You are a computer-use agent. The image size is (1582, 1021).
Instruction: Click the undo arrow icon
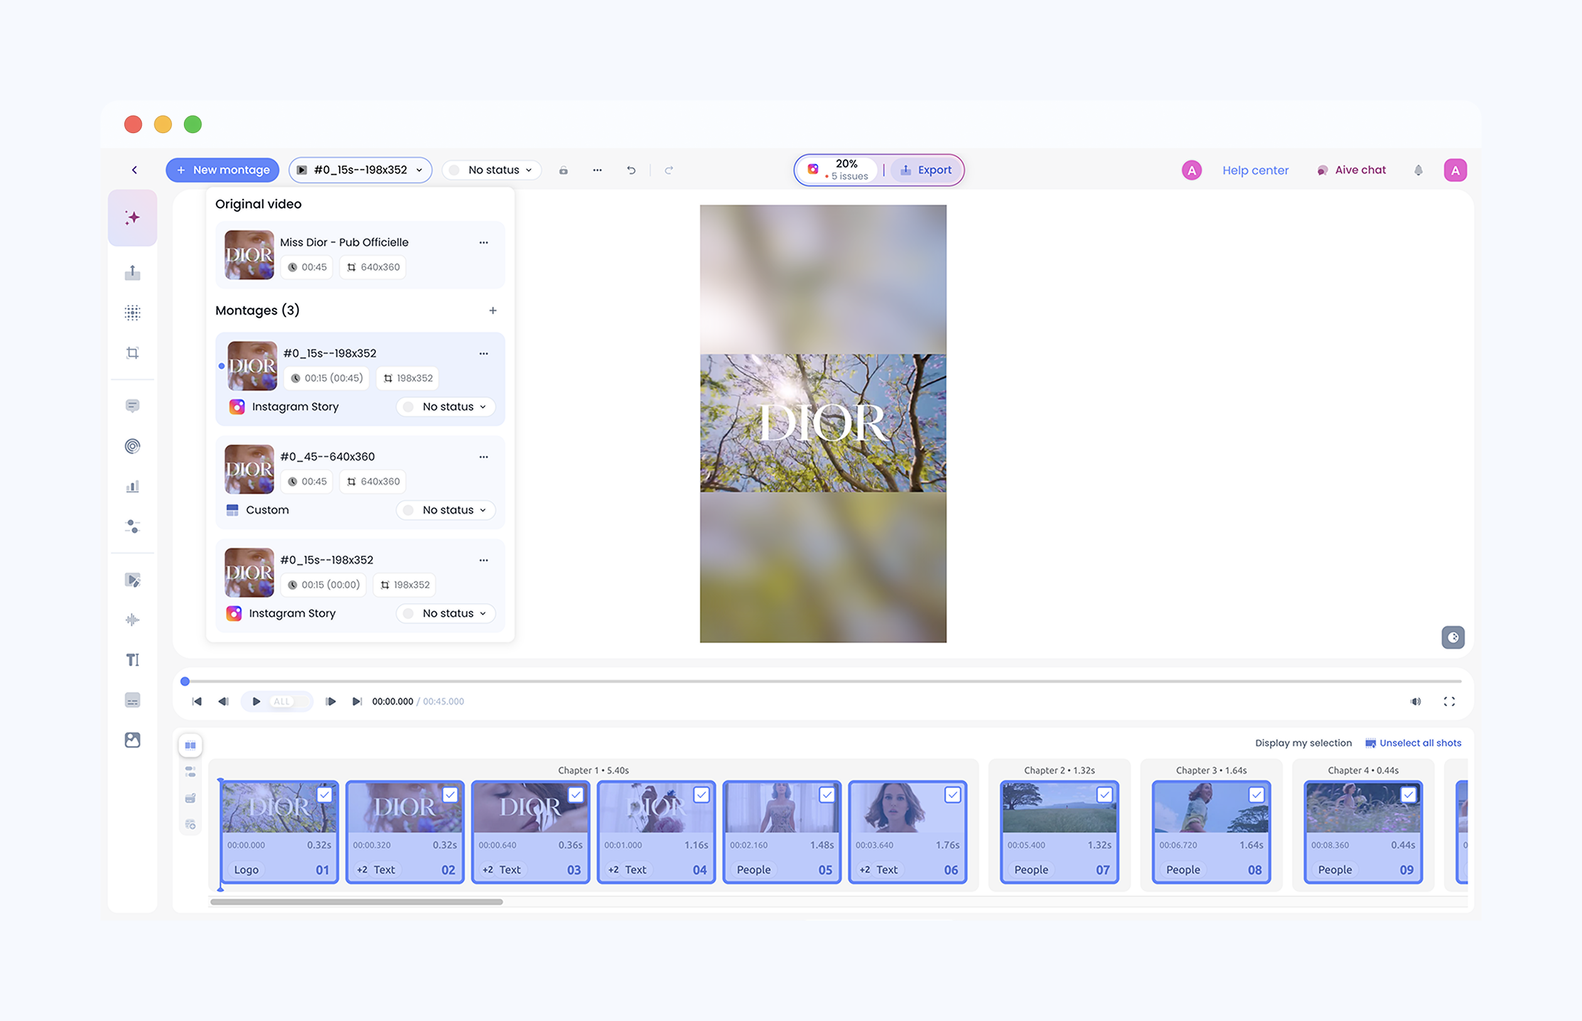[631, 170]
